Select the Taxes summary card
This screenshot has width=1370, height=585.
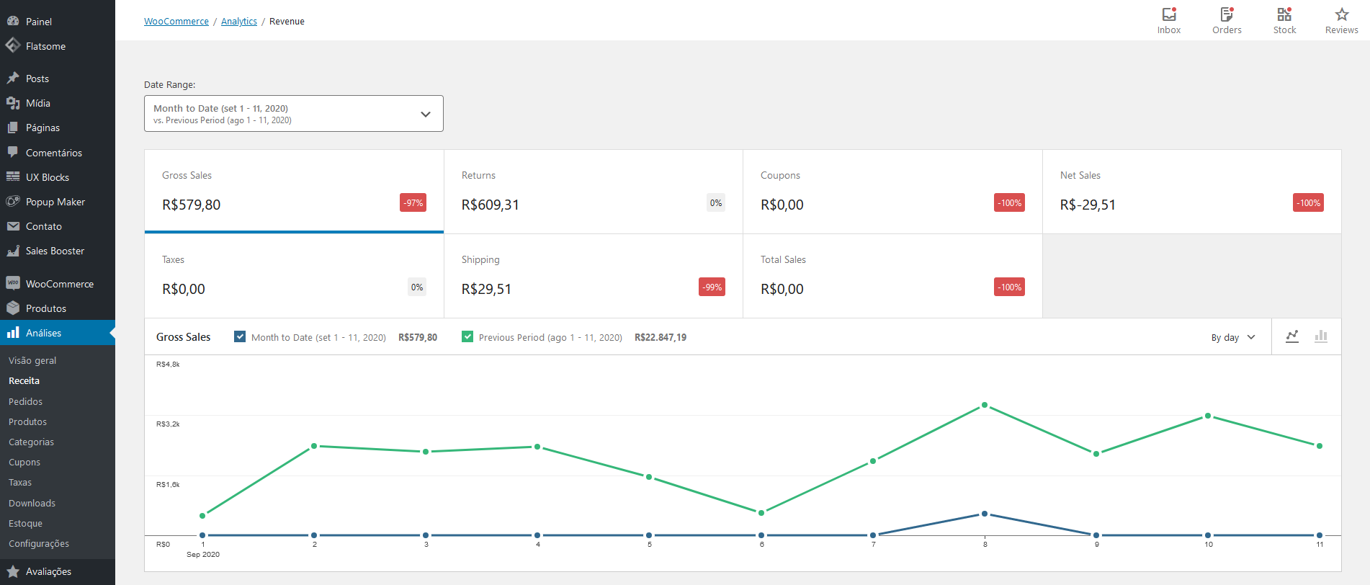click(294, 276)
